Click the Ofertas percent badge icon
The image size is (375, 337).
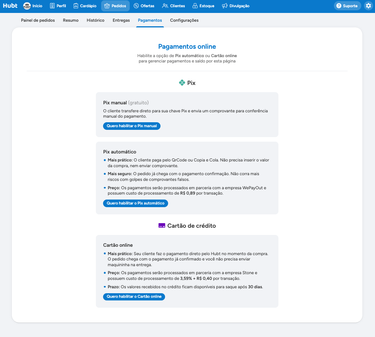[x=136, y=6]
